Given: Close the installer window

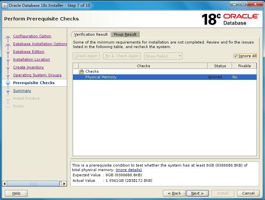Looking at the screenshot, I should [255, 4].
